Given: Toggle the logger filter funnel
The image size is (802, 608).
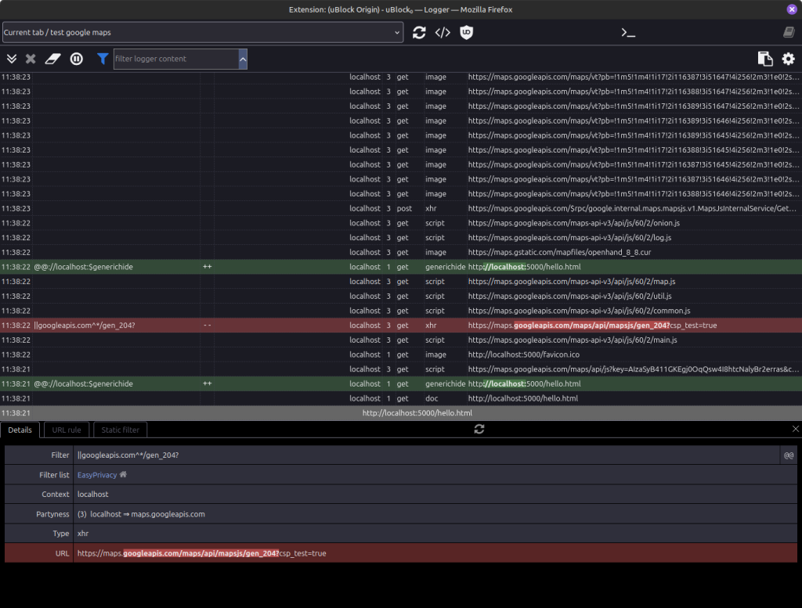Looking at the screenshot, I should click(x=103, y=59).
